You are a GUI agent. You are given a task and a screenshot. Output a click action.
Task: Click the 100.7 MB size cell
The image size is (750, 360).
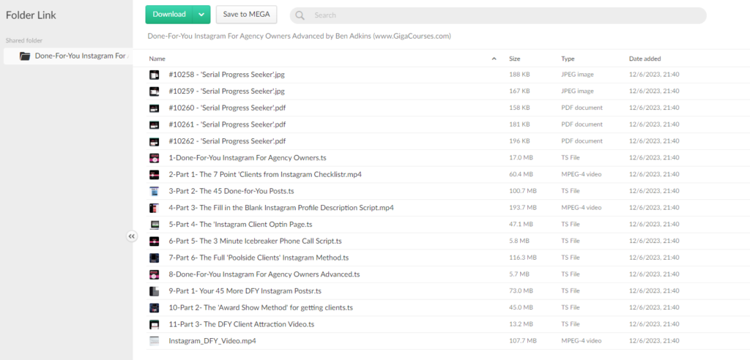(x=523, y=191)
